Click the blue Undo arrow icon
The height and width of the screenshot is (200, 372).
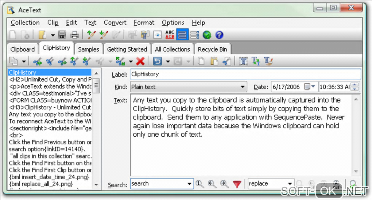click(x=157, y=61)
